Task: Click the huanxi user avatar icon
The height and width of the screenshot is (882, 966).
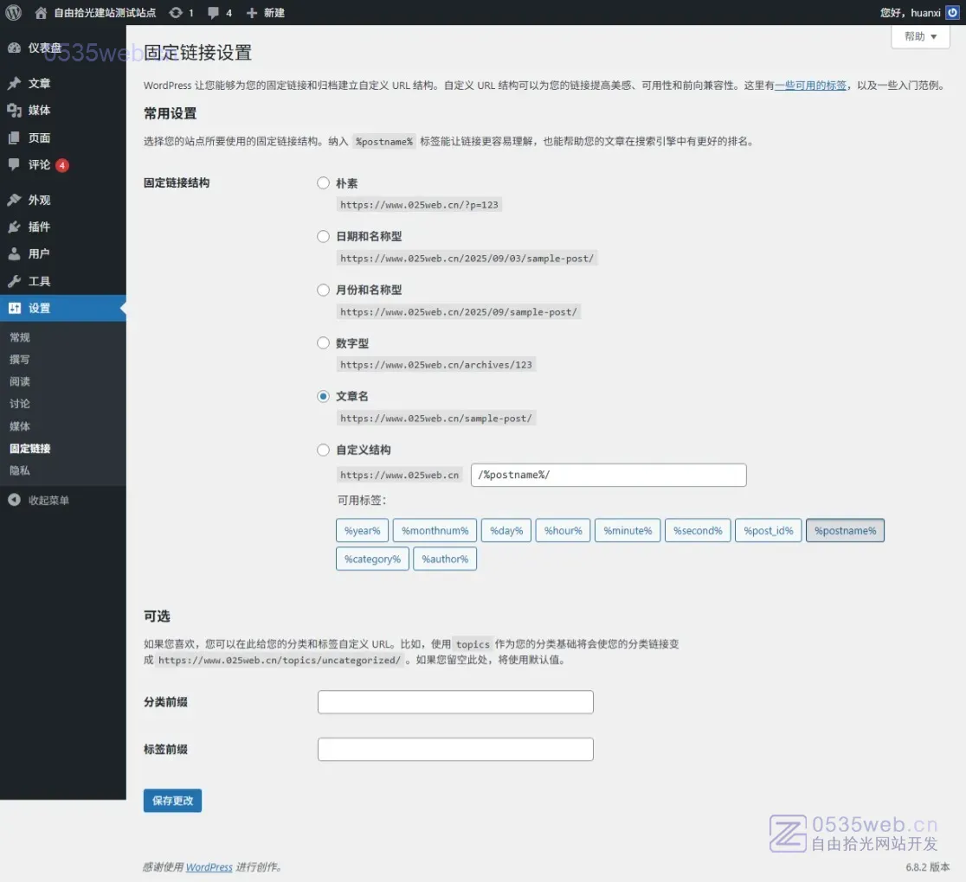Action: [952, 13]
